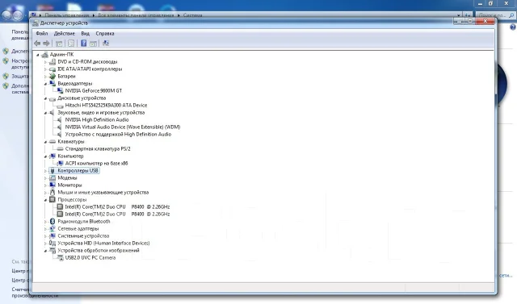Image resolution: width=517 pixels, height=304 pixels.
Task: Click the Защита link in the System window
Action: click(x=20, y=76)
